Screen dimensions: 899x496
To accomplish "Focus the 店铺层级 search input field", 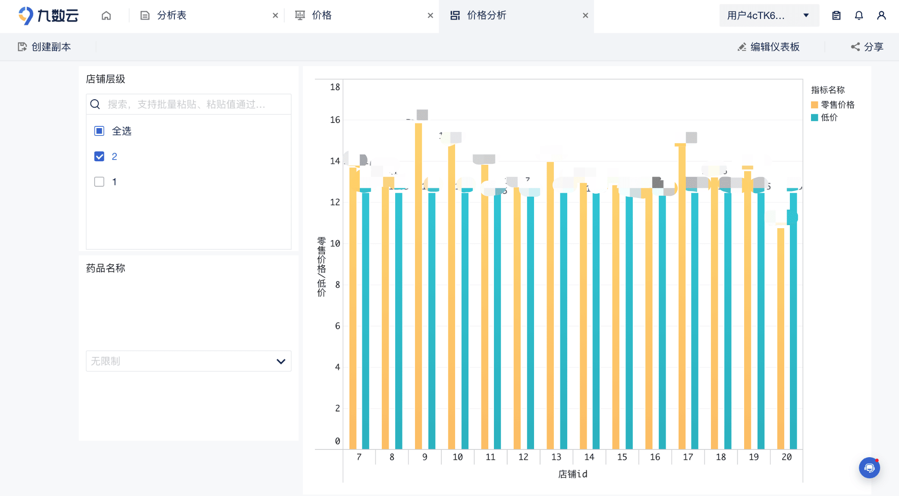I will tap(189, 104).
